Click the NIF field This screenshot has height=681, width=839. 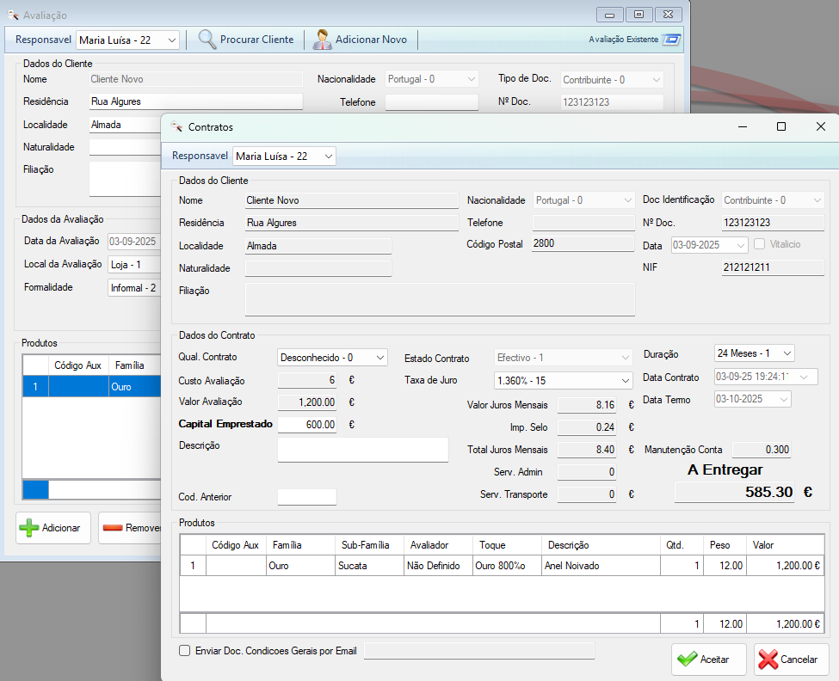click(773, 267)
